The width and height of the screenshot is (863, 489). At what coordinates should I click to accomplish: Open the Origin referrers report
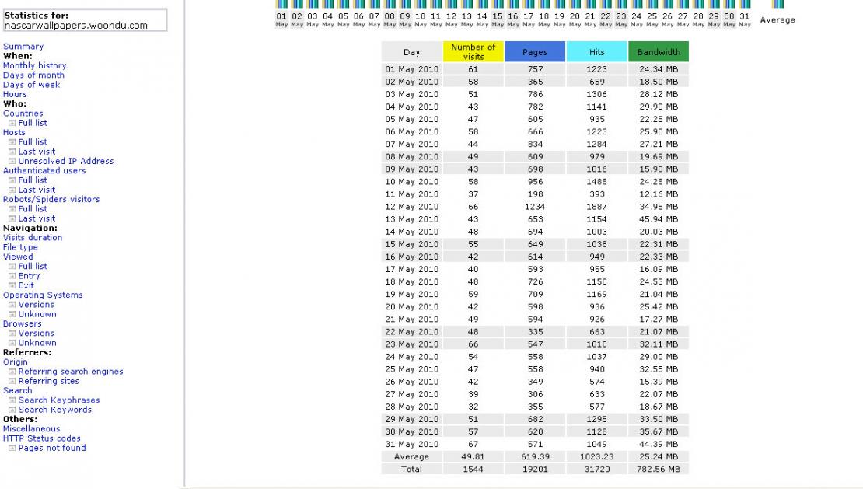pos(16,362)
